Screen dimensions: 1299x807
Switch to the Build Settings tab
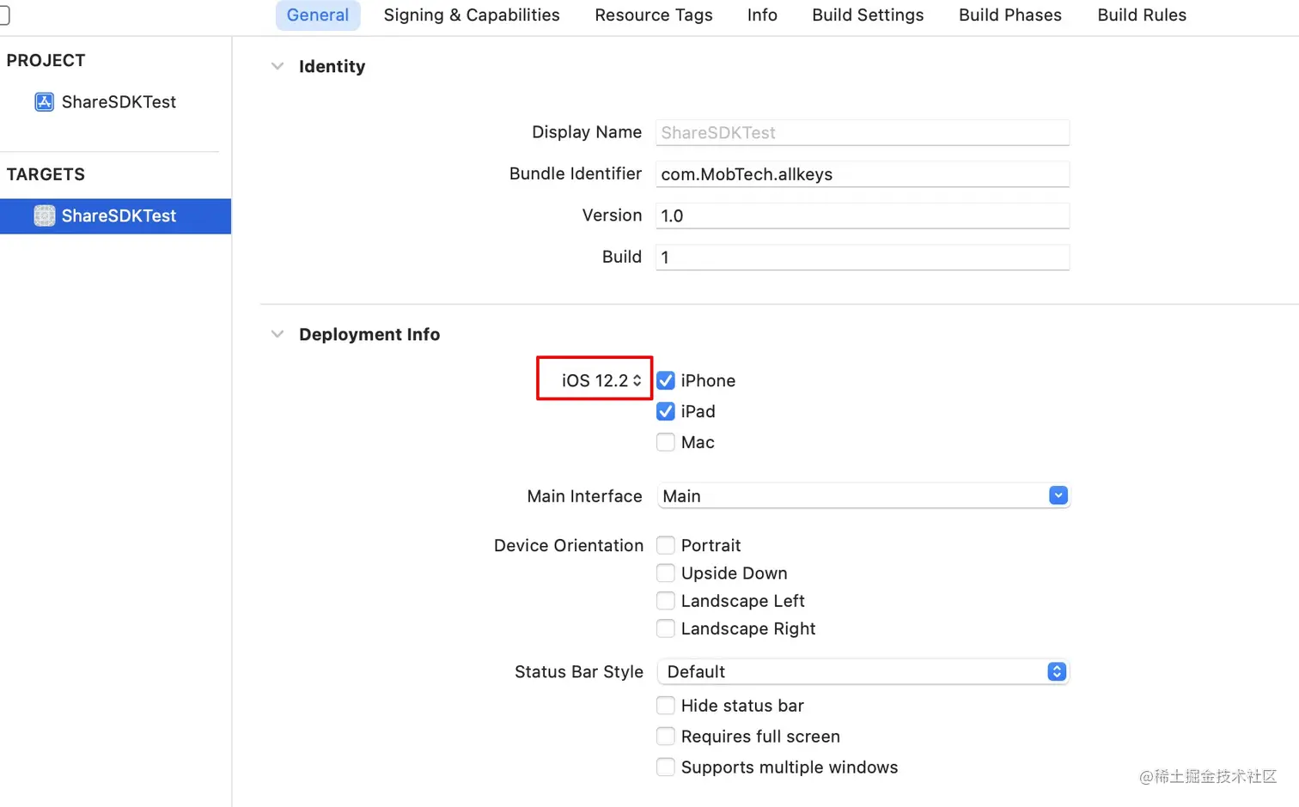point(868,15)
